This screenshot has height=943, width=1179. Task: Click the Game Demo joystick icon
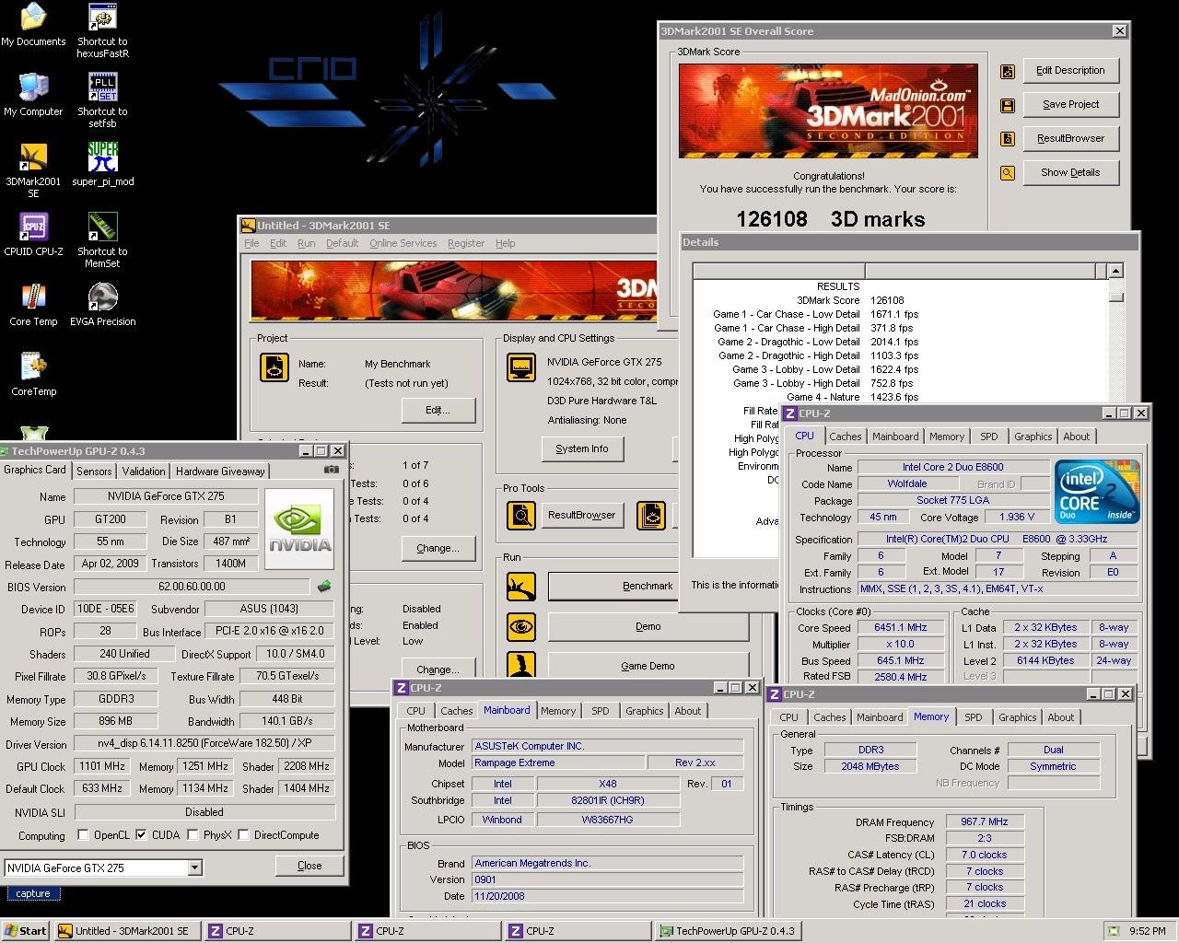tap(521, 666)
